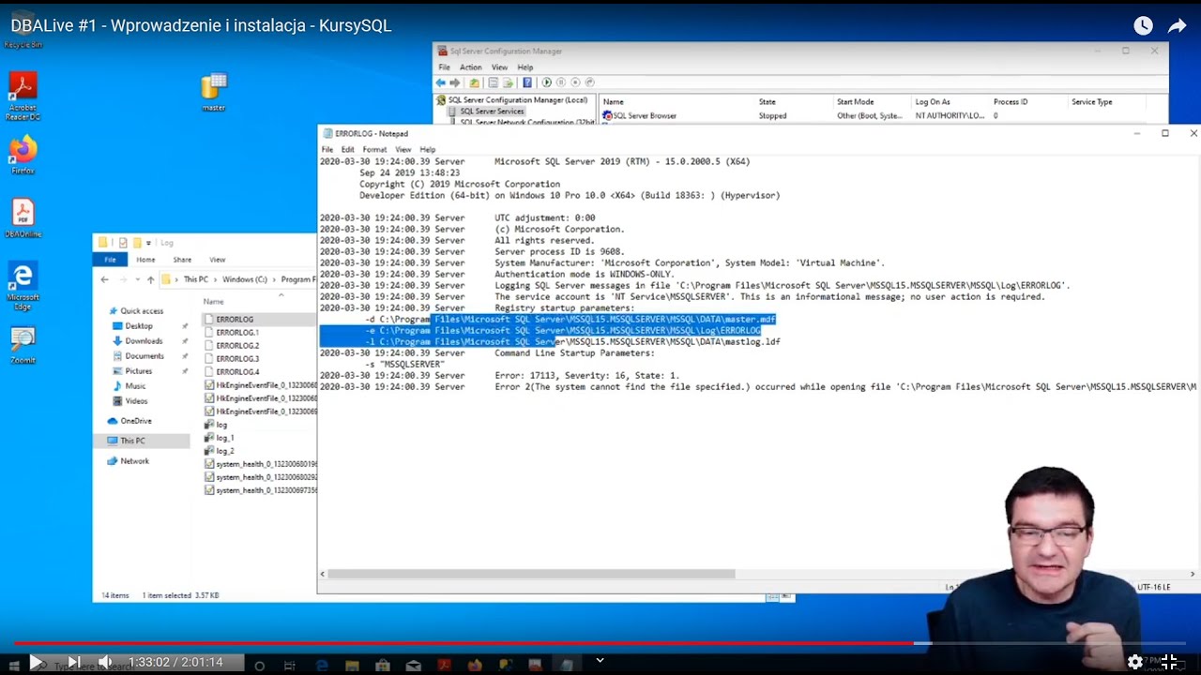1201x675 pixels.
Task: Click Explorer Back navigation arrow
Action: (104, 279)
